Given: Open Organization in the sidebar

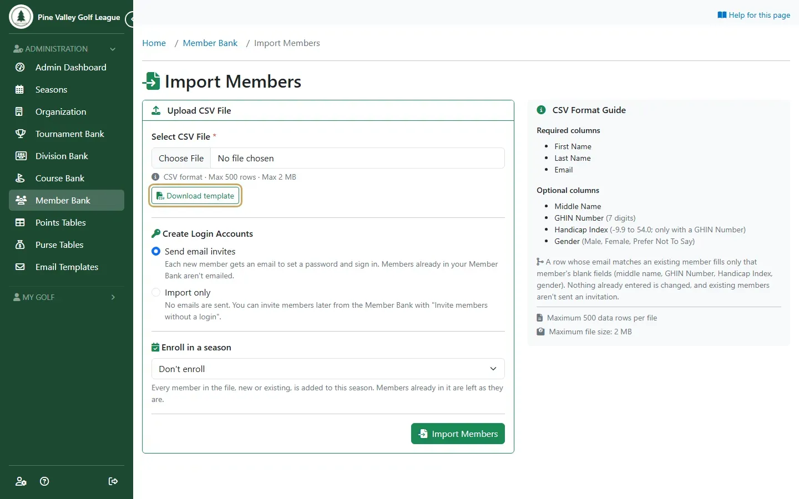Looking at the screenshot, I should tap(67, 111).
